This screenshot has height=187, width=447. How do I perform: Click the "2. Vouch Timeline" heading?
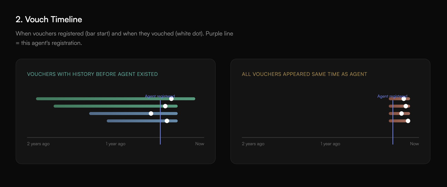[49, 20]
